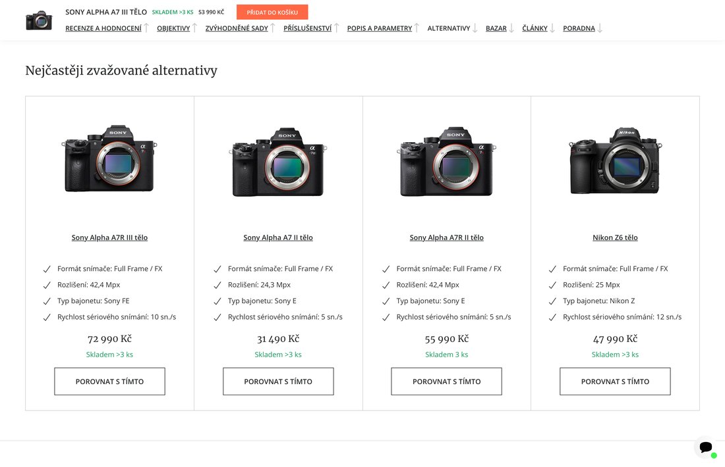This screenshot has height=467, width=725.
Task: Click the Sony A7 III header thumbnail
Action: point(39,20)
